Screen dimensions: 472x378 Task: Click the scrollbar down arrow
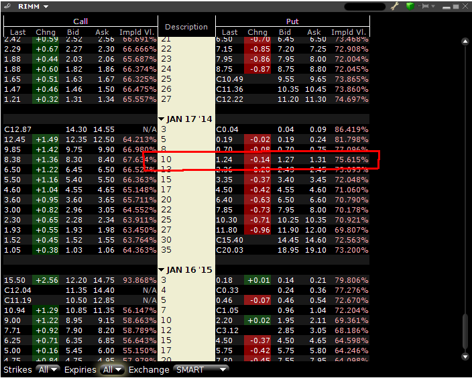(464, 357)
